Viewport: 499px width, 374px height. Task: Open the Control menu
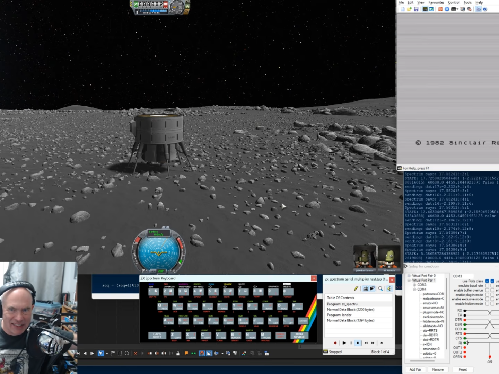(454, 2)
